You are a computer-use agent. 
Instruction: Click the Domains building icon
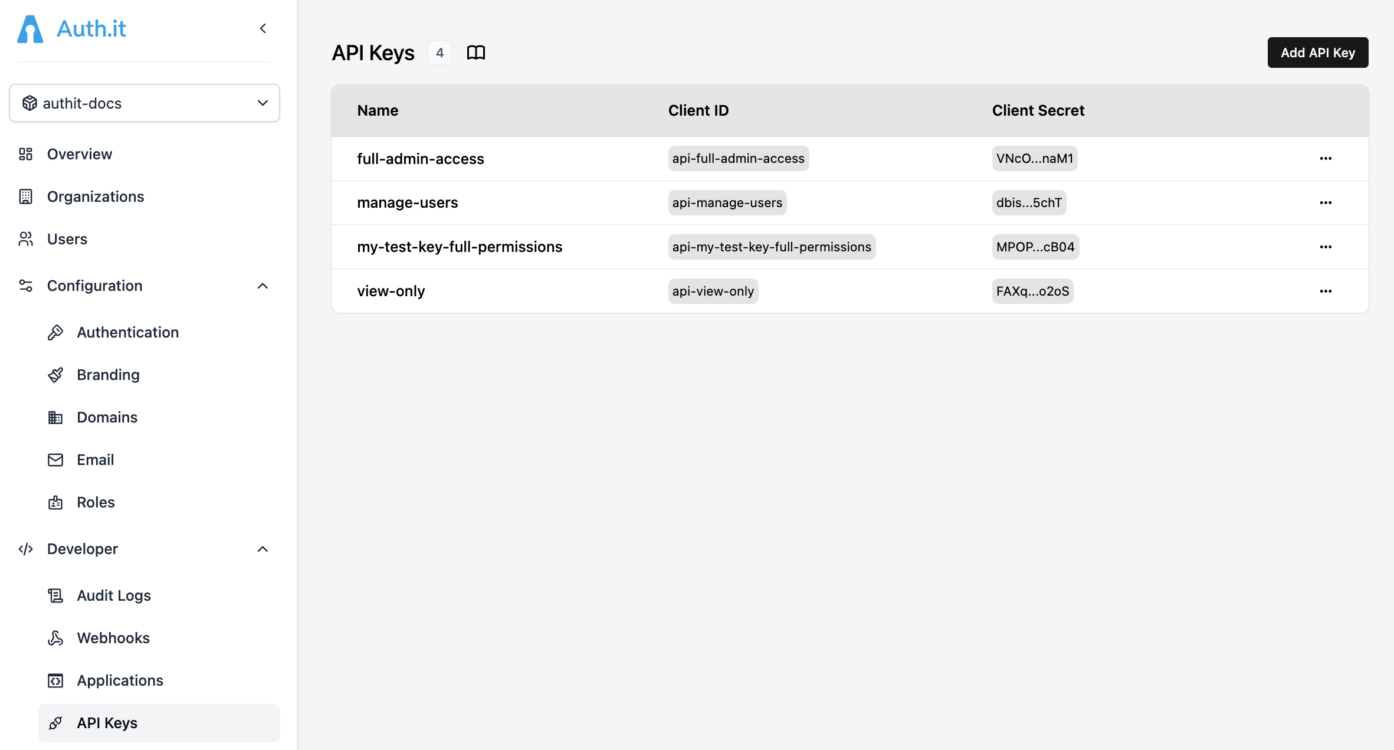(x=55, y=417)
